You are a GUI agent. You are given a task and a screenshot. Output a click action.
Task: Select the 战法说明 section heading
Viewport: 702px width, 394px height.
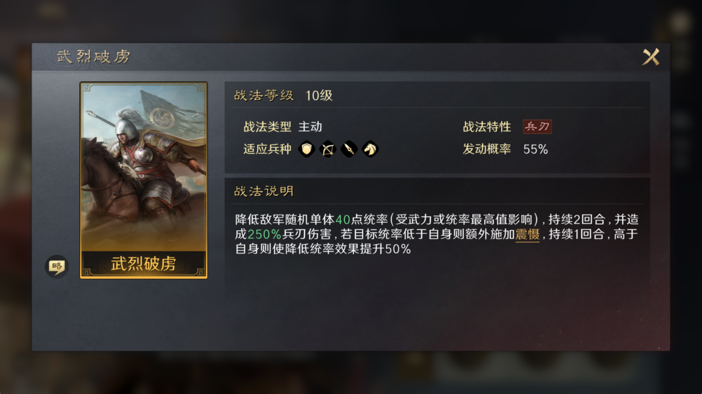point(264,192)
